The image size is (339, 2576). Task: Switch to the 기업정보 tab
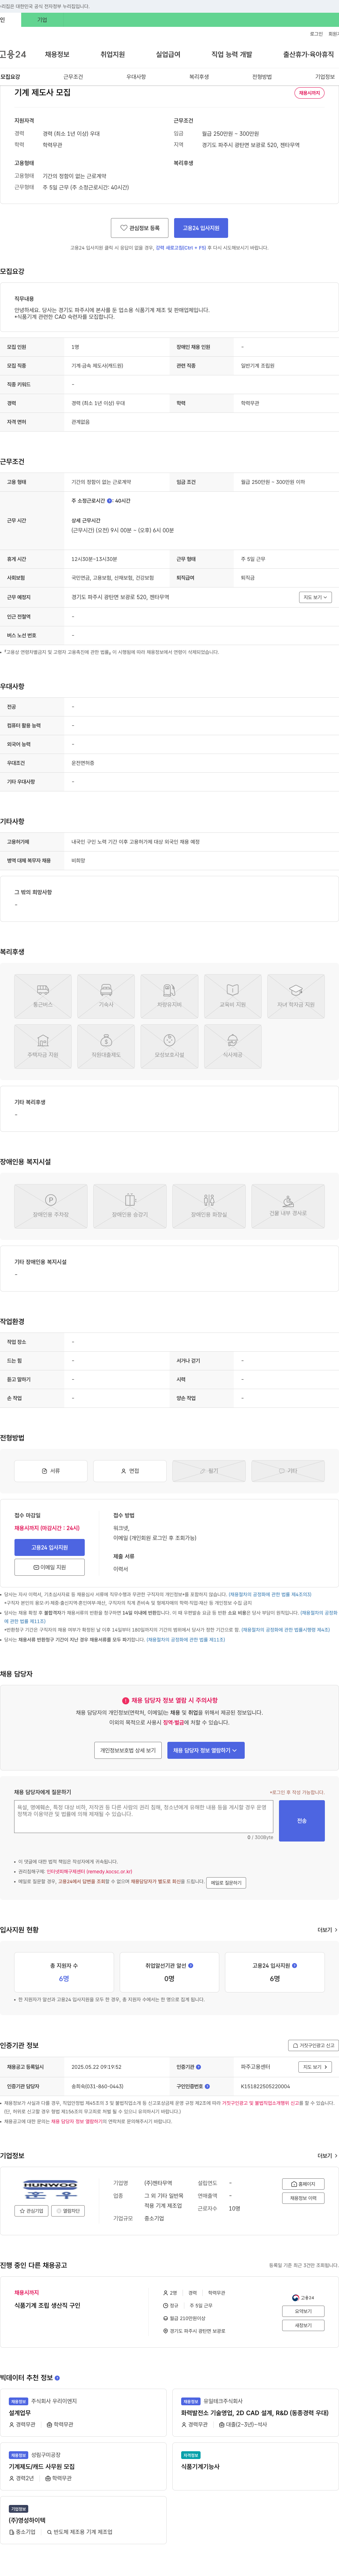coord(325,77)
